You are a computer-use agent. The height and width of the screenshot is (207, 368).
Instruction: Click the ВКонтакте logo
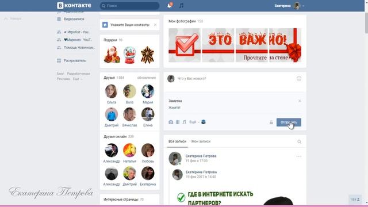pyautogui.click(x=74, y=5)
